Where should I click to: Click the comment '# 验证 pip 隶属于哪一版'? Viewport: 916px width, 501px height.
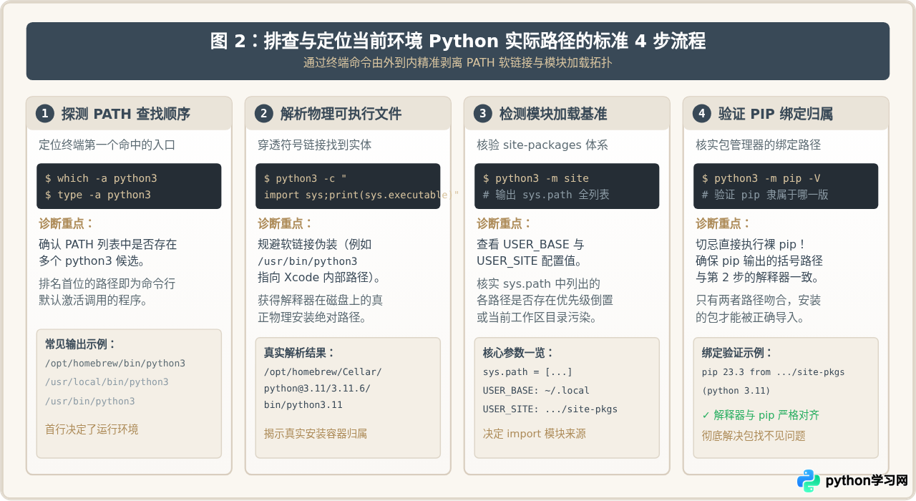pos(765,195)
